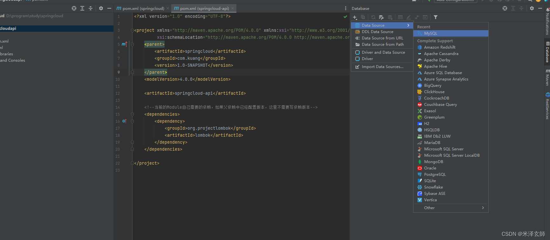Expand the Data Source submenu arrow

pyautogui.click(x=408, y=25)
